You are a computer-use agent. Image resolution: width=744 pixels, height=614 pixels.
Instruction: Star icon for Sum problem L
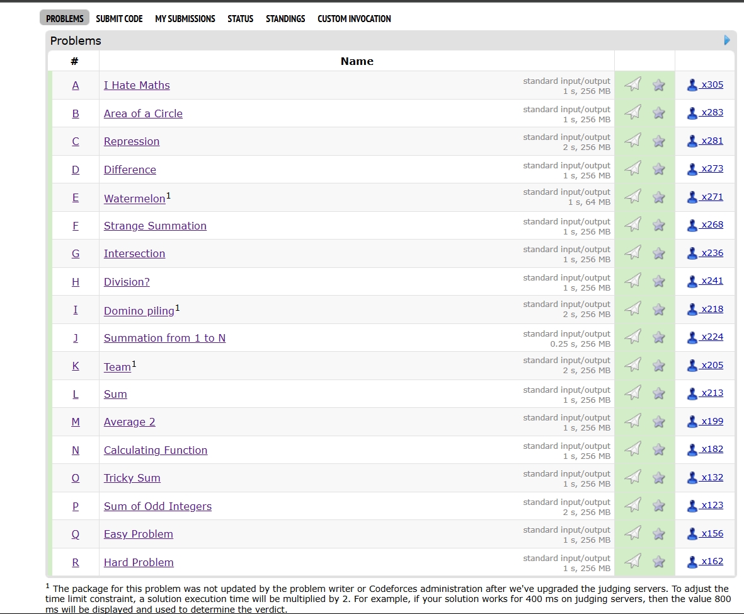tap(658, 393)
